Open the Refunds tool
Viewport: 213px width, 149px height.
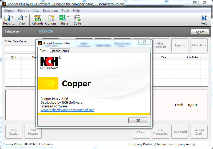pyautogui.click(x=37, y=20)
